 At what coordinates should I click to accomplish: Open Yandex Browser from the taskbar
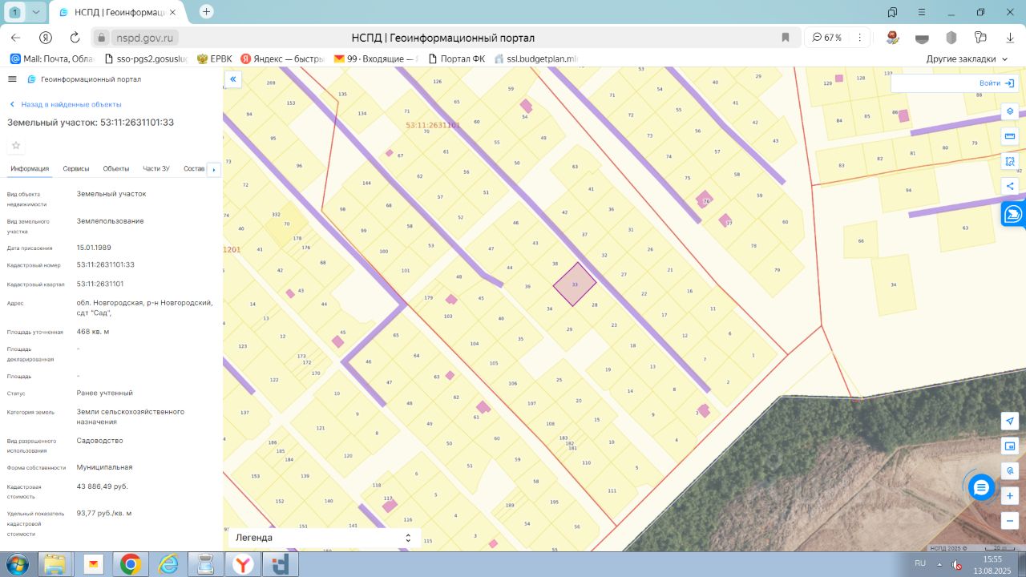click(x=244, y=564)
